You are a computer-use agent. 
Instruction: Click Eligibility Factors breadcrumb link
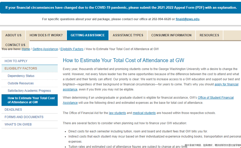pos(72,49)
